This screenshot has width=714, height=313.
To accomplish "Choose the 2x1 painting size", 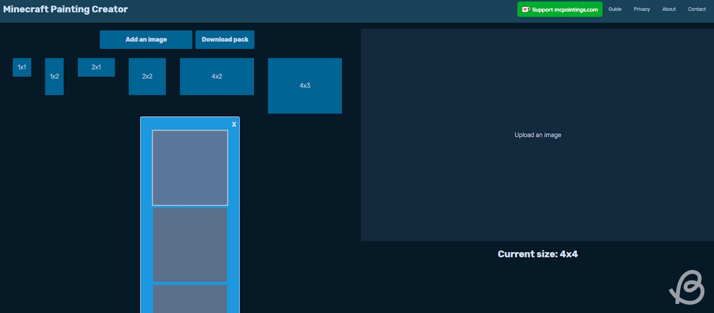I will pos(96,67).
